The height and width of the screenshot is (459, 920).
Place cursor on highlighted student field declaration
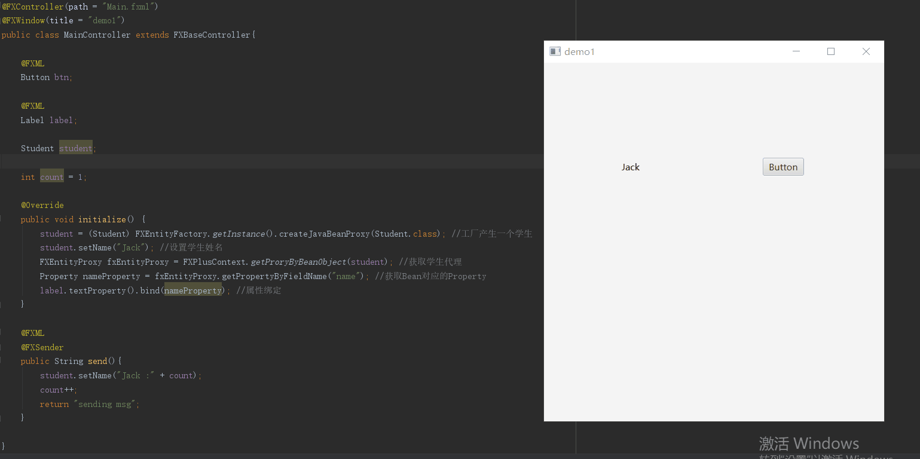[75, 148]
